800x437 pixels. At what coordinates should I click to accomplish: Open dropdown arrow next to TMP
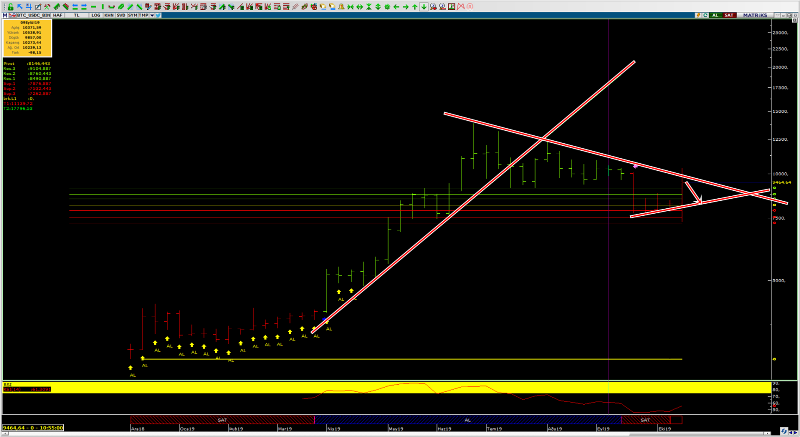point(152,15)
